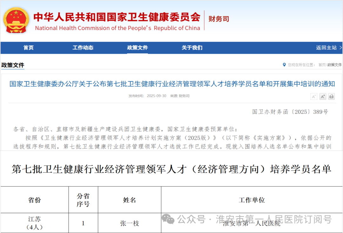Viewport: 343px width, 233px height.
Task: Click the 政策文件 section heading under the nav bar
Action: point(13,65)
